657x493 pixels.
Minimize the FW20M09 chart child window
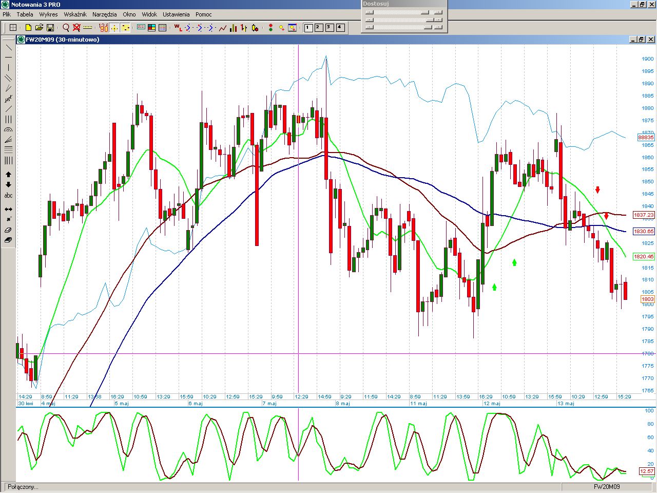tap(633, 40)
